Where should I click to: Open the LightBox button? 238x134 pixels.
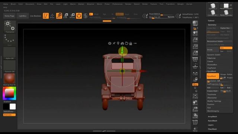[x=22, y=16]
